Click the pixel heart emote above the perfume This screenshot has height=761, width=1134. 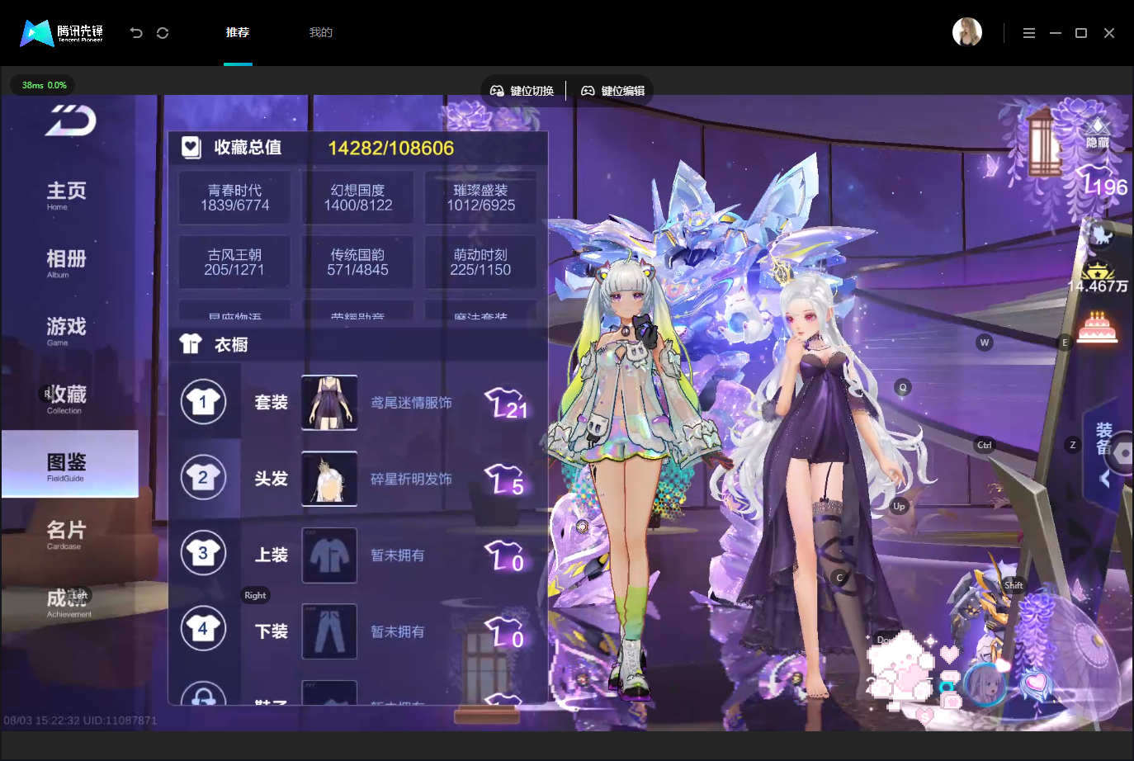click(x=950, y=655)
